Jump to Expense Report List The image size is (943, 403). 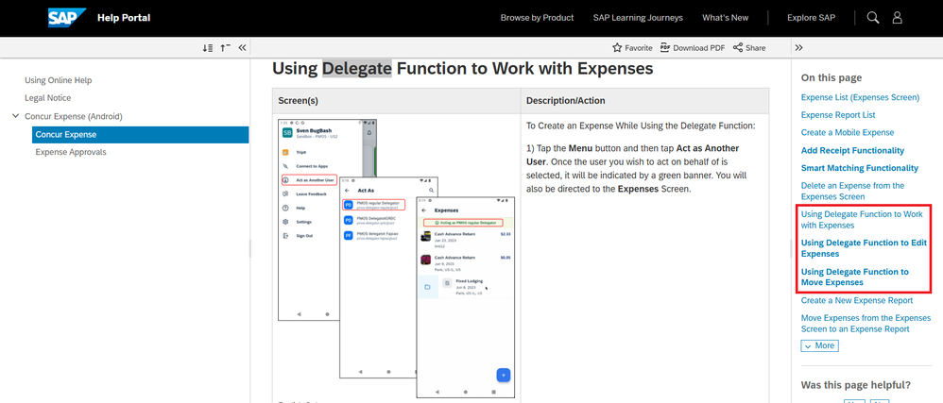[838, 115]
